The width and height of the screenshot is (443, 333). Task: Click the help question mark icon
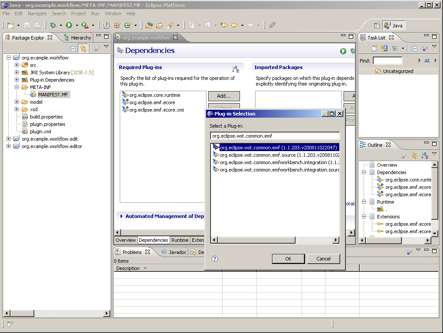tap(214, 259)
